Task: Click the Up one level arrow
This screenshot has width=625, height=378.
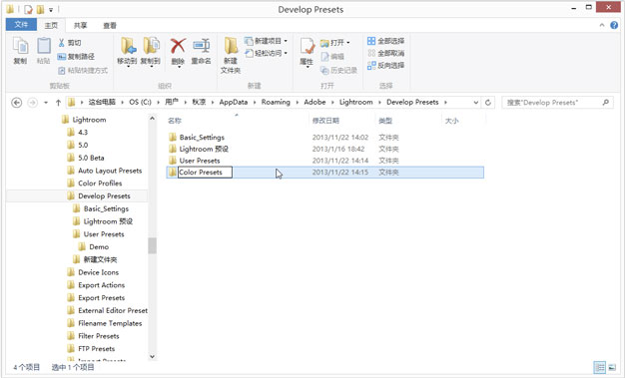Action: [58, 103]
